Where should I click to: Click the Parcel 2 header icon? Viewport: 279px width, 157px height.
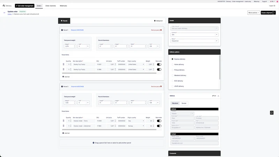tap(62, 87)
